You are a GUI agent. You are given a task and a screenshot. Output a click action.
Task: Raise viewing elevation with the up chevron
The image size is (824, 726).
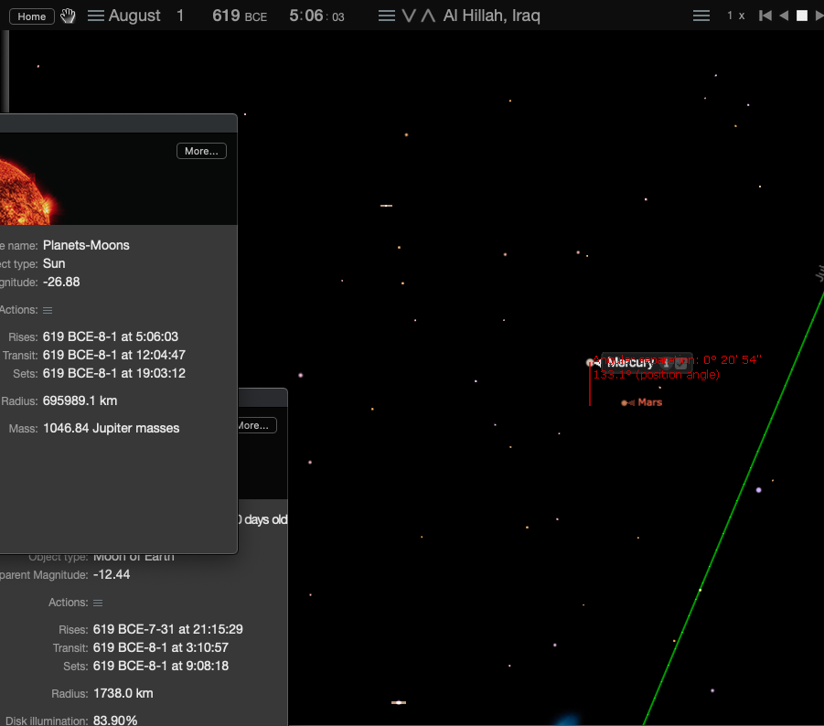[x=428, y=16]
